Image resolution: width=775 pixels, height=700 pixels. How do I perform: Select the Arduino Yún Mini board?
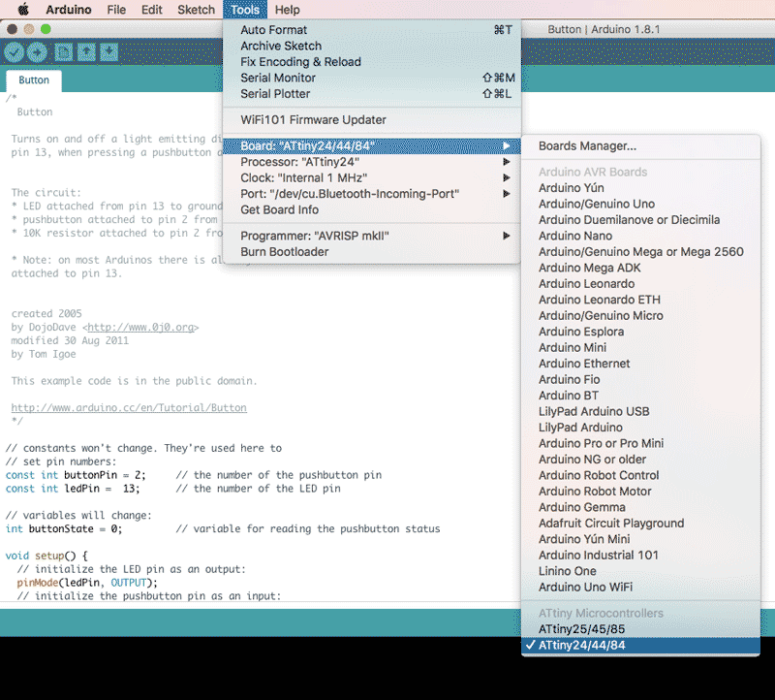[x=640, y=539]
